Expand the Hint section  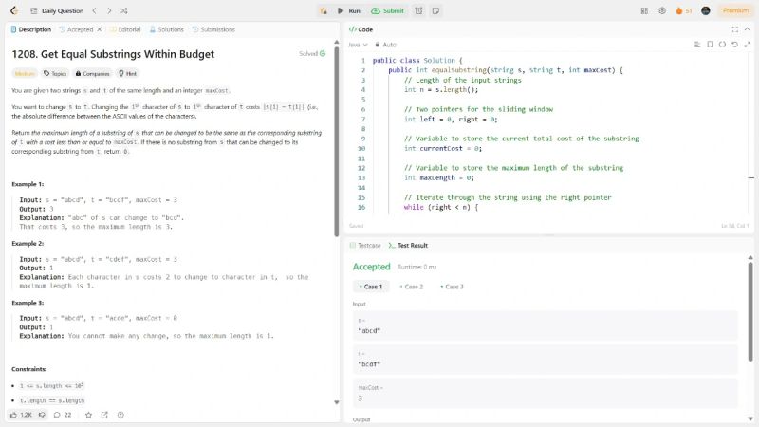(x=127, y=73)
